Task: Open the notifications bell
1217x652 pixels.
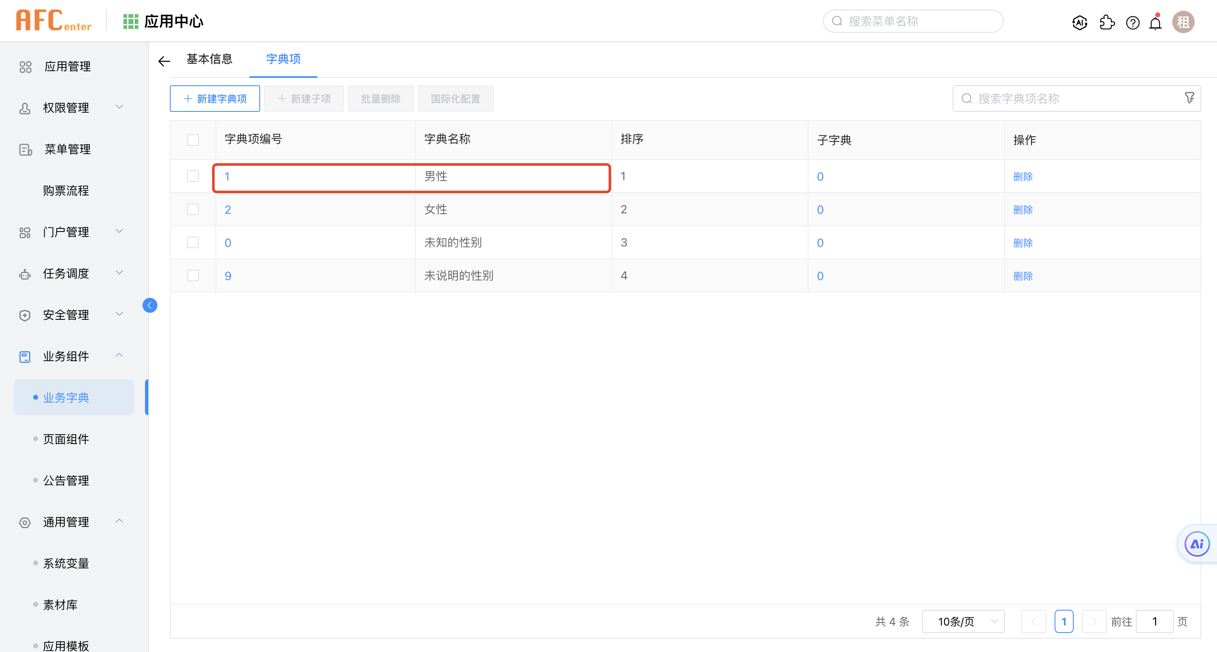Action: coord(1155,23)
